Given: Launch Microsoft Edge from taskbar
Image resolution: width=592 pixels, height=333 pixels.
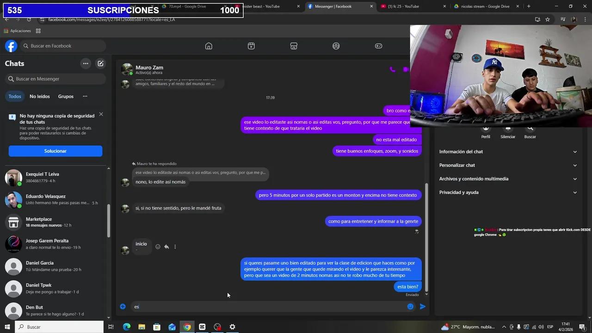Looking at the screenshot, I should click(126, 327).
